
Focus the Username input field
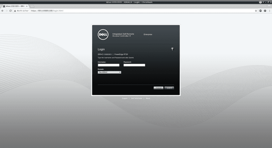coord(108,65)
